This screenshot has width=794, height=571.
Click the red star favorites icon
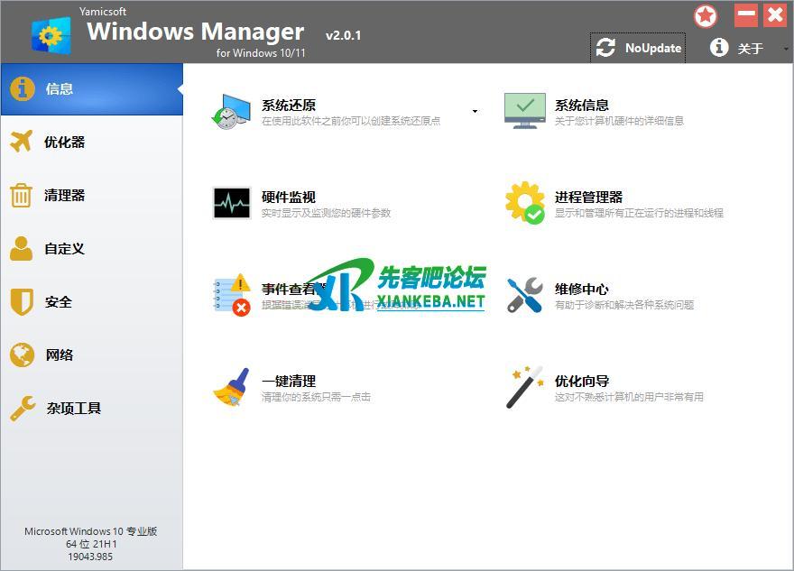pos(706,16)
